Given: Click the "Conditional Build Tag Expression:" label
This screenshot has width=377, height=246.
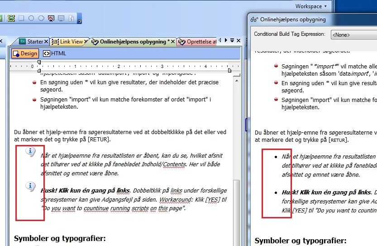Looking at the screenshot, I should [290, 34].
